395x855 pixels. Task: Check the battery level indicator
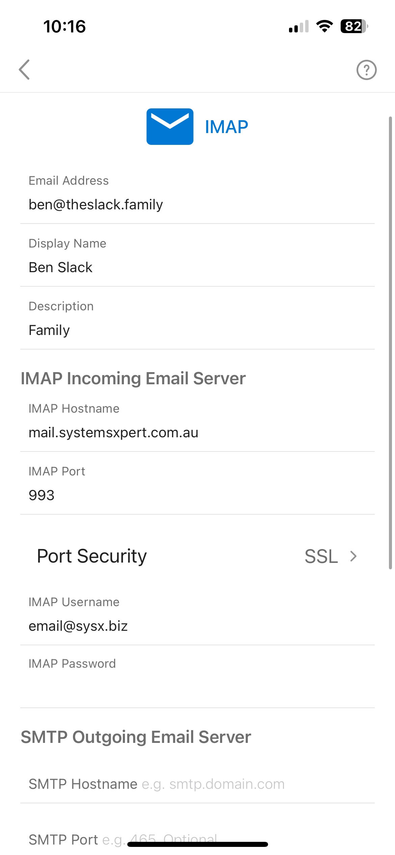pyautogui.click(x=354, y=26)
